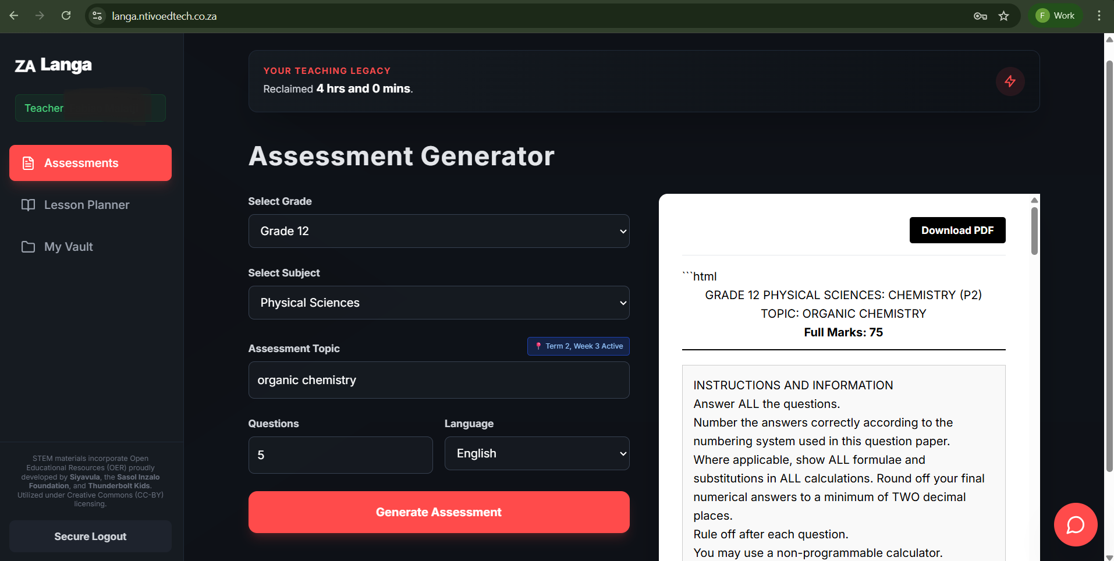
Task: Click the Generate Assessment button
Action: 439,512
